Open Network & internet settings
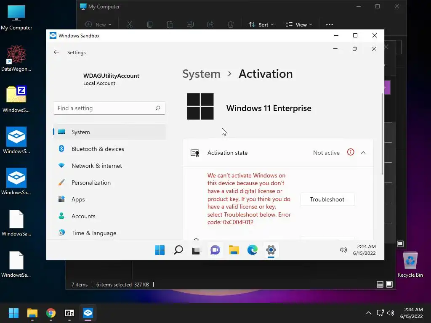431x323 pixels. (109, 166)
